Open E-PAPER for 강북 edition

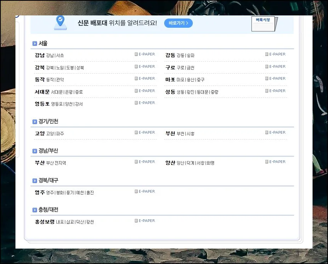[x=145, y=67]
